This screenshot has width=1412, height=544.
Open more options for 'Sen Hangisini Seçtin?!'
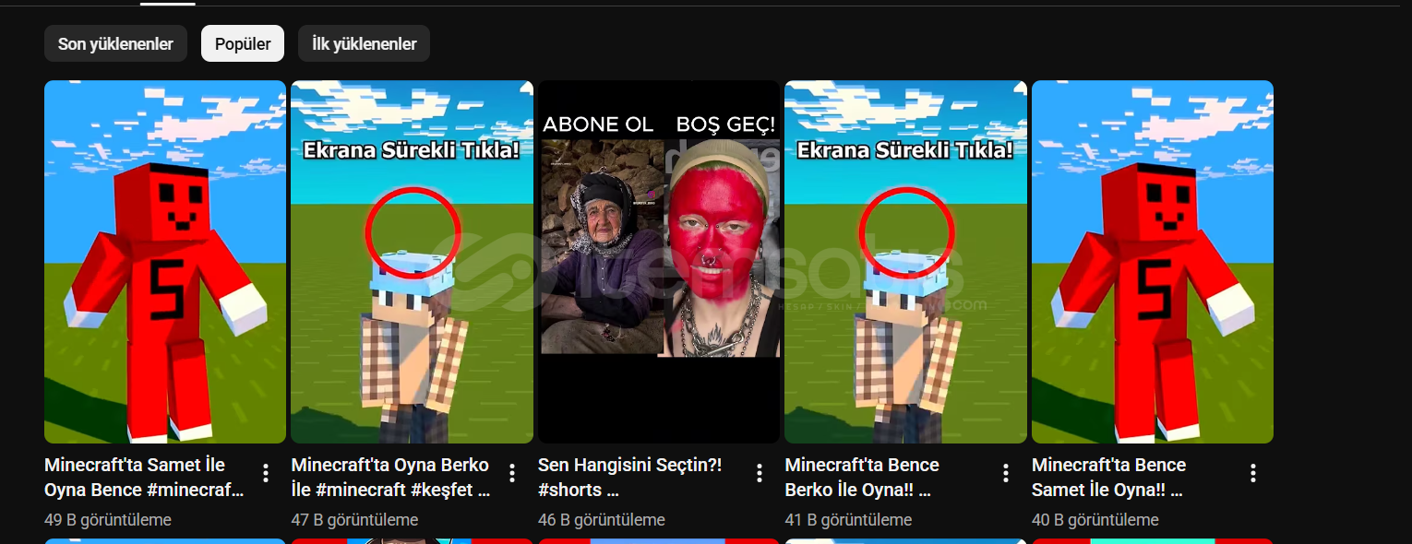tap(760, 473)
